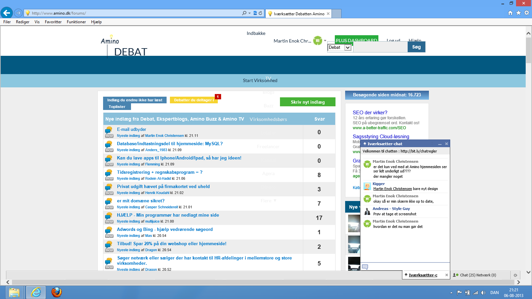This screenshot has width=532, height=299.
Task: Open the Start Virksomhed navigation link
Action: tap(260, 80)
